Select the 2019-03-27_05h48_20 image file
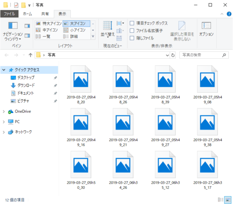Screen dimensions: 233x204 [x=81, y=85]
